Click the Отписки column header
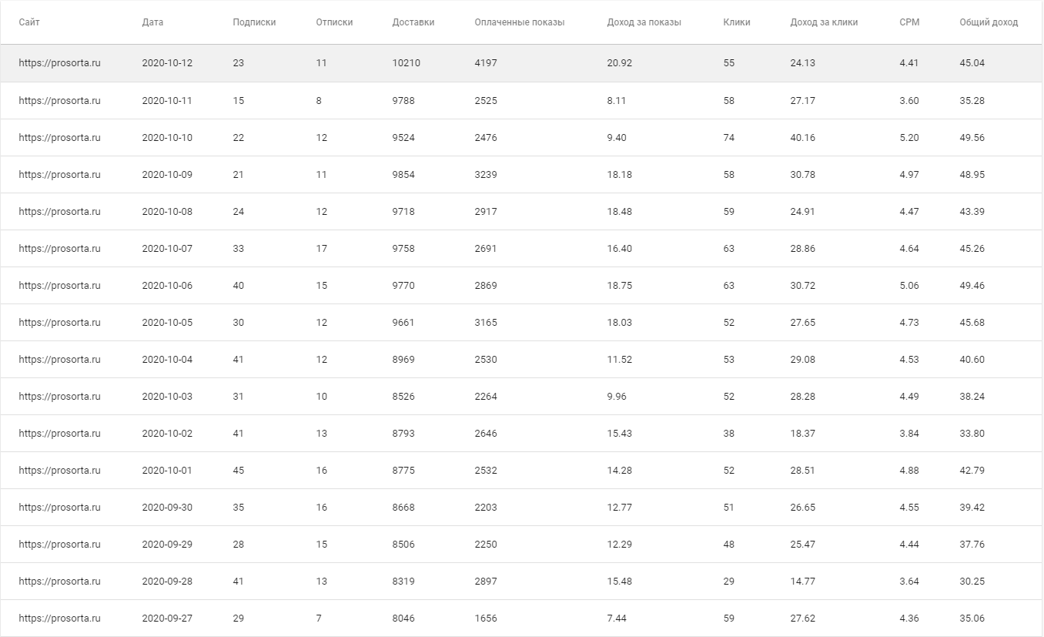The width and height of the screenshot is (1044, 637). coord(334,22)
